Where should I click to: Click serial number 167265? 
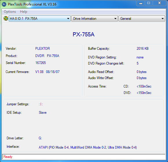41,63
